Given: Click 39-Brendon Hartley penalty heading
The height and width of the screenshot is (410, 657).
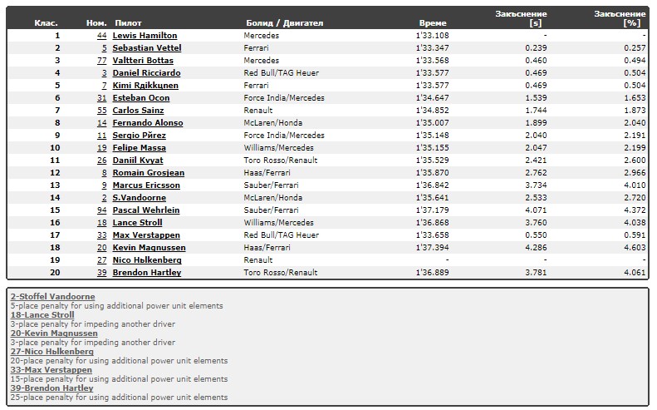Looking at the screenshot, I should coord(52,388).
